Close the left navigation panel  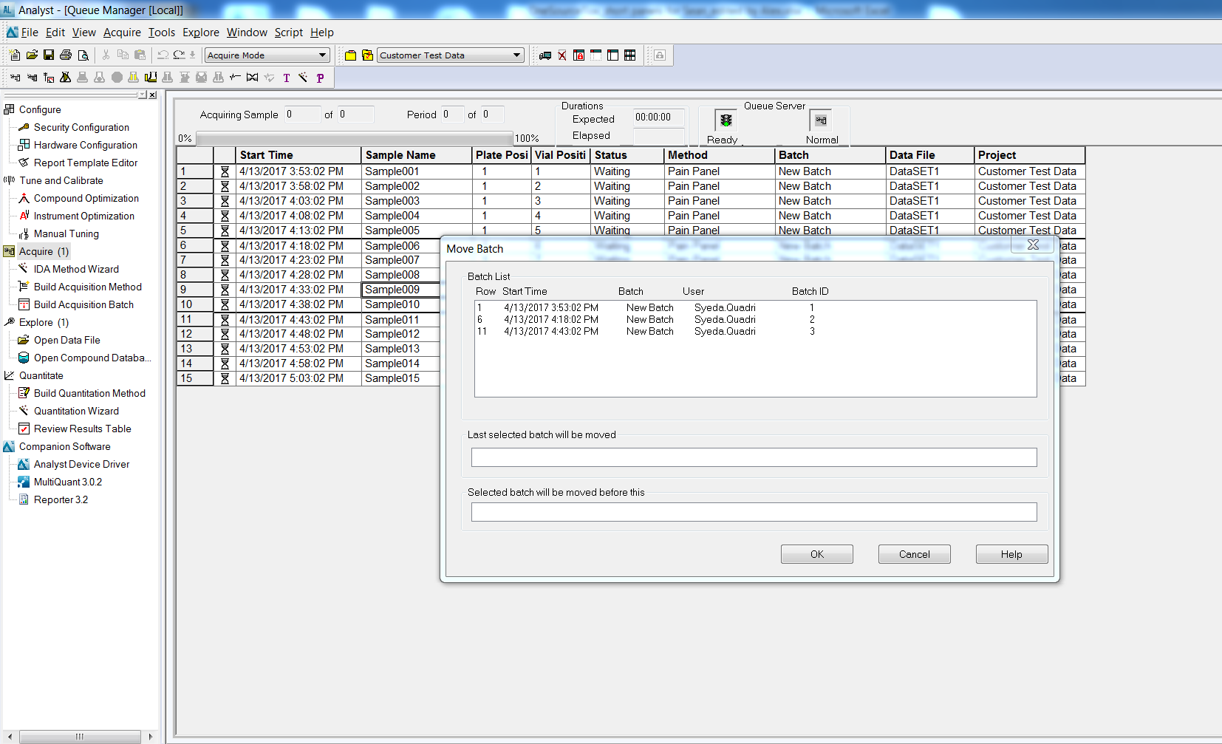coord(152,95)
